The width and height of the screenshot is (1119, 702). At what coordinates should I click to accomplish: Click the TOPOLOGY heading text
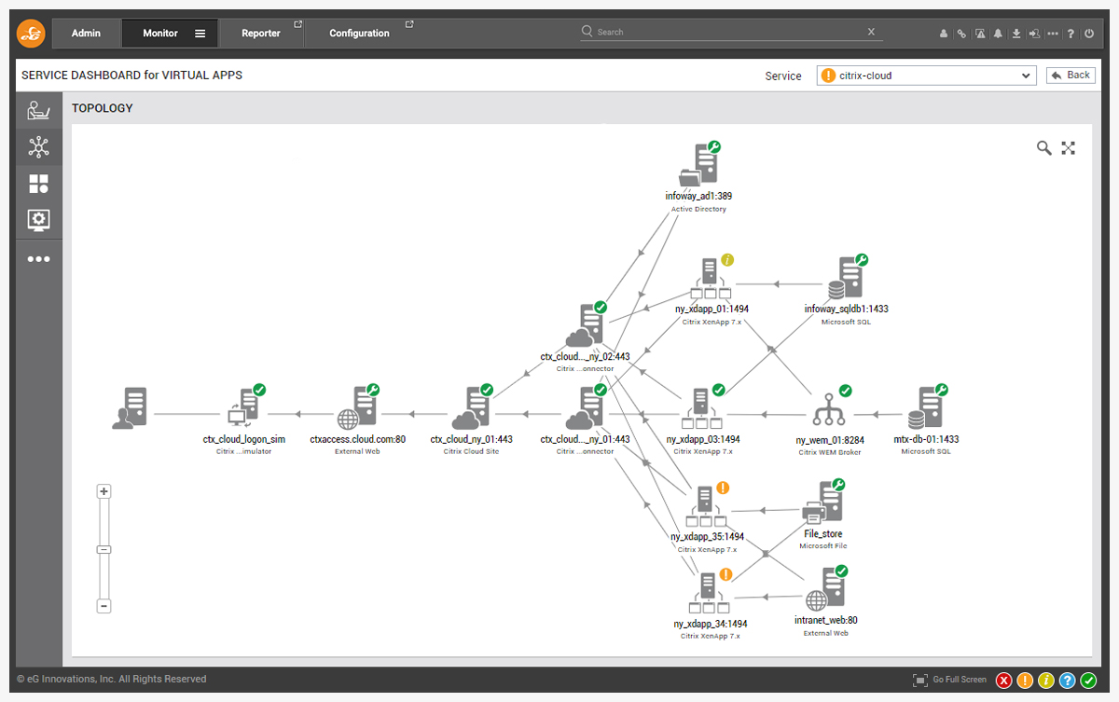click(x=103, y=108)
